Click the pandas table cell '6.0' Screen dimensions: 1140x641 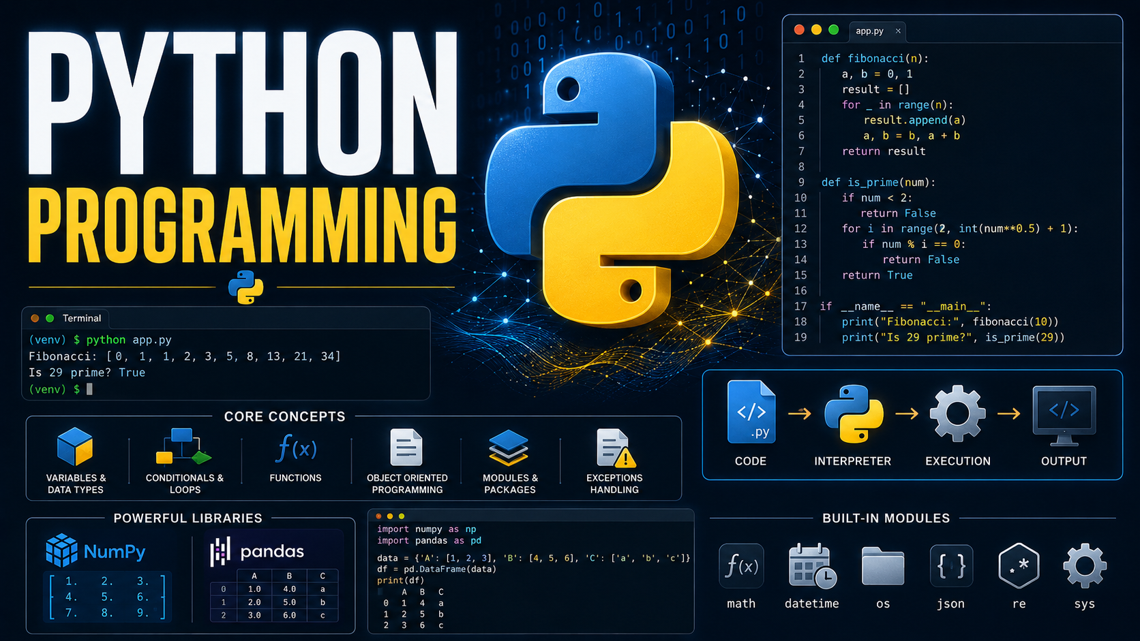coord(289,615)
